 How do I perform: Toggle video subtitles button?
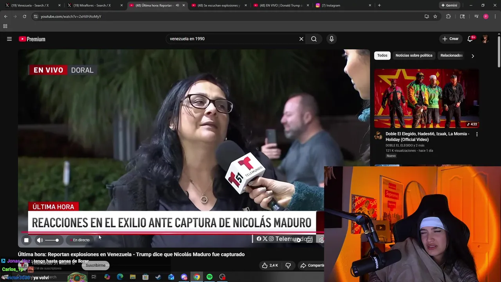point(309,240)
